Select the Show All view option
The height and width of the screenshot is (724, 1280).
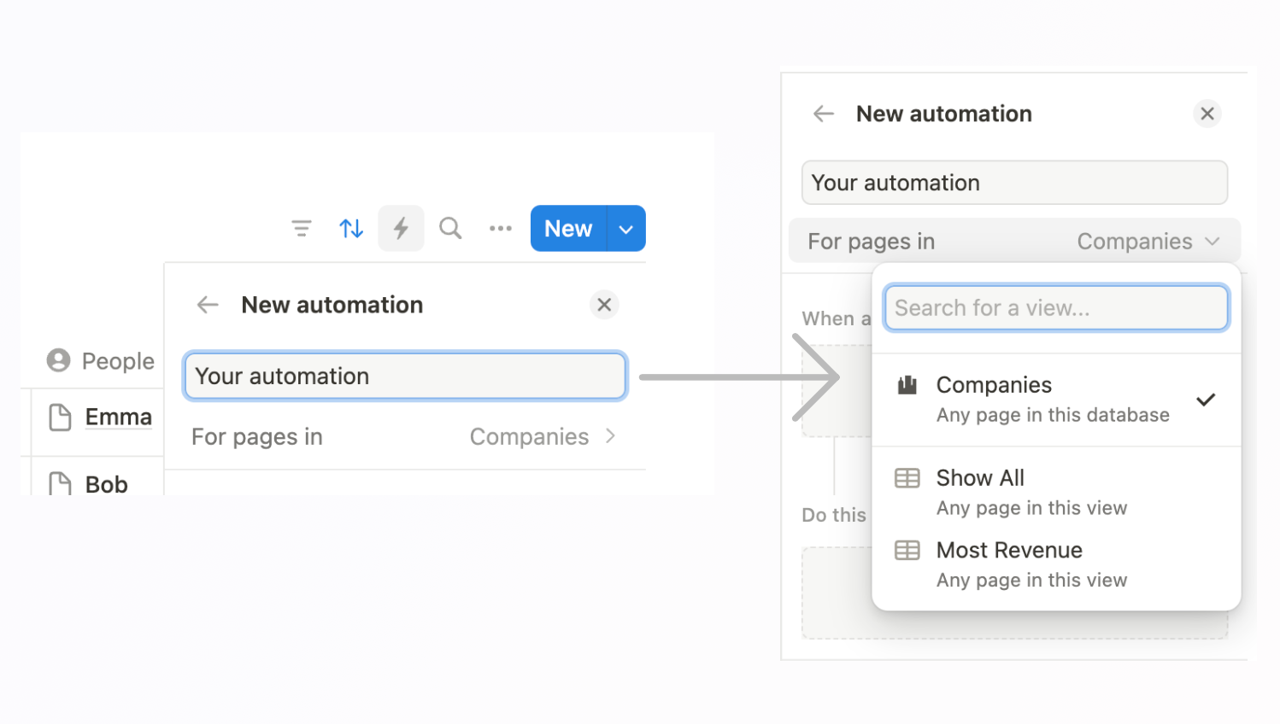(x=1056, y=492)
